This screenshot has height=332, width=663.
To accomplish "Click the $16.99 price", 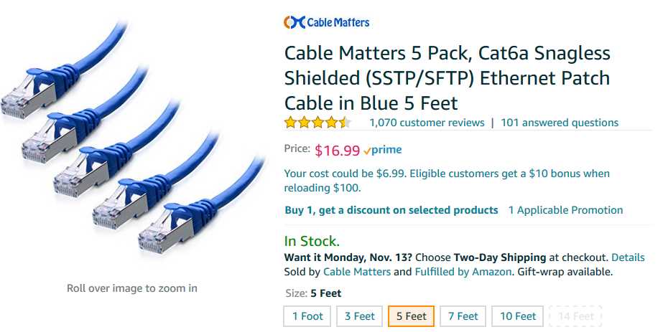I will tap(337, 151).
